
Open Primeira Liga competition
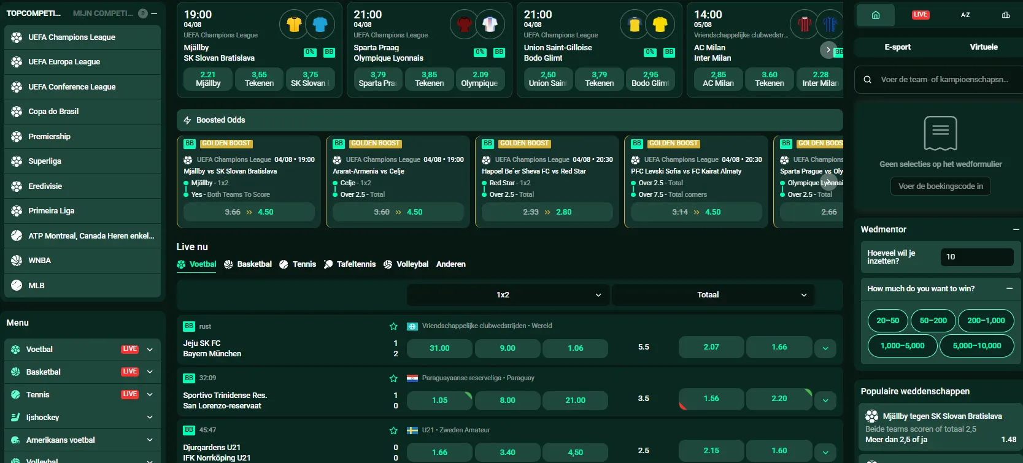click(x=82, y=211)
